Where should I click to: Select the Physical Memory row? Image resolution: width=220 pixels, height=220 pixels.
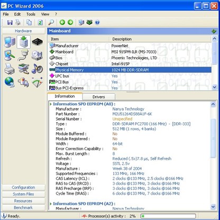[x=130, y=70]
